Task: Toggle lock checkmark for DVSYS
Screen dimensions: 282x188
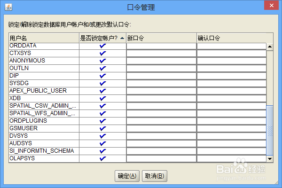Action: [102, 136]
